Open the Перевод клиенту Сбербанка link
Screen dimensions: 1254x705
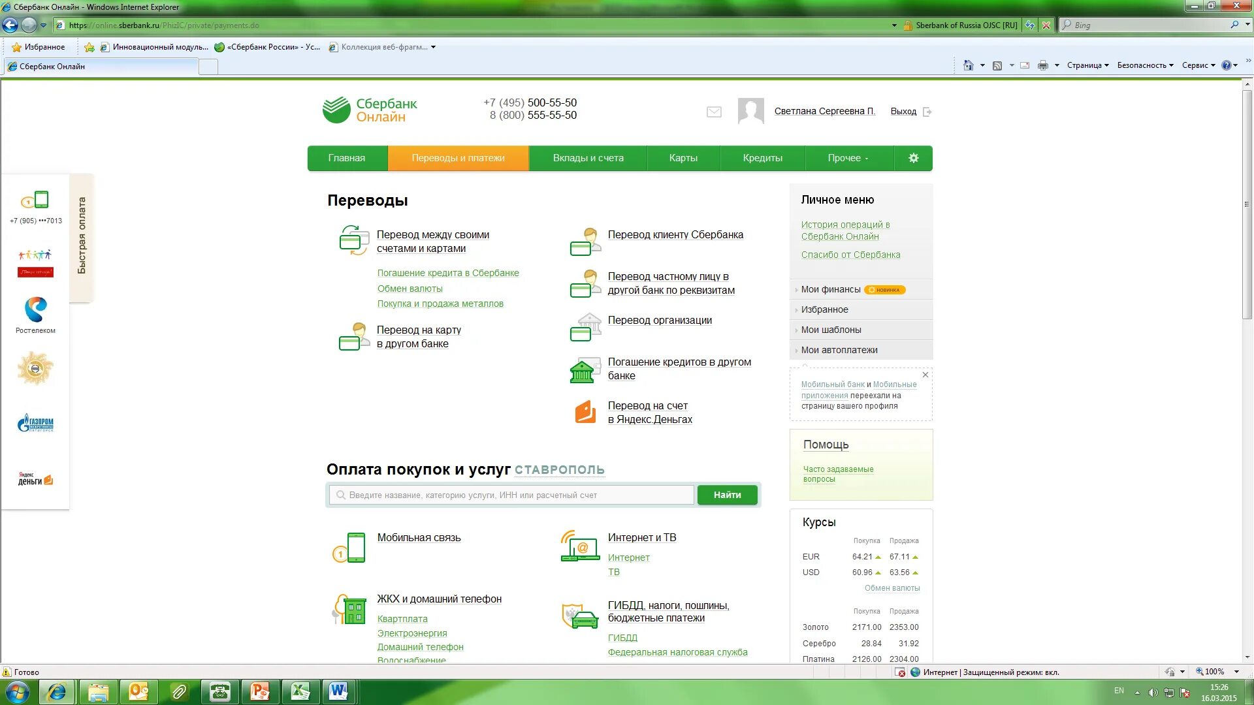coord(675,234)
